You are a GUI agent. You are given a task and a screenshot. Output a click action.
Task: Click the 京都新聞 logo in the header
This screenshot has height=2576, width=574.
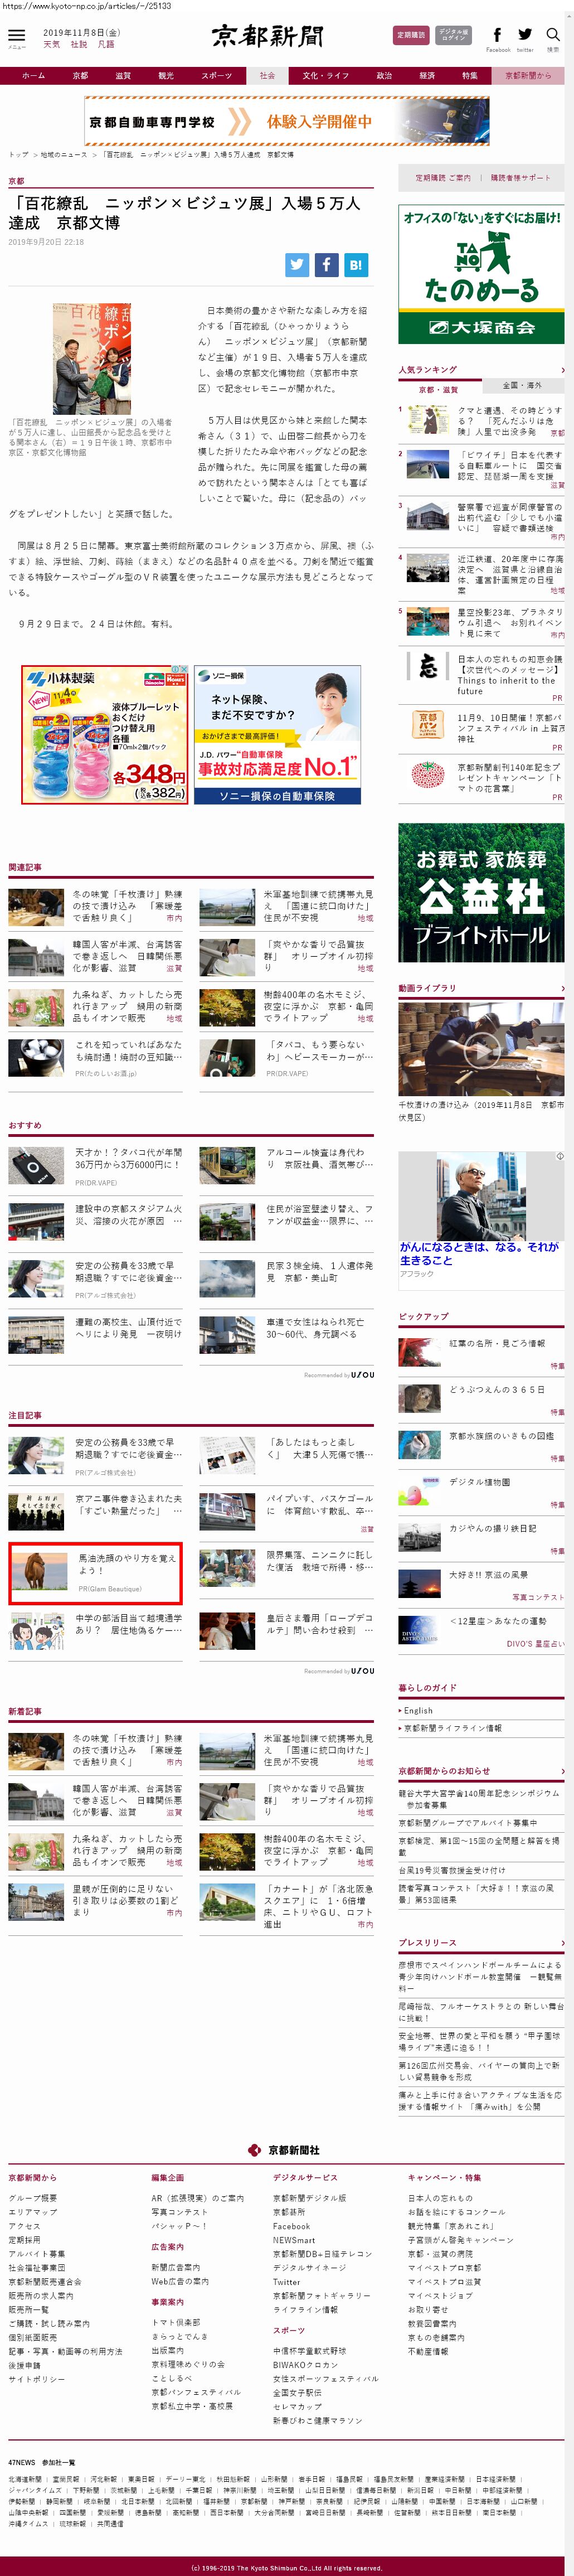(267, 37)
